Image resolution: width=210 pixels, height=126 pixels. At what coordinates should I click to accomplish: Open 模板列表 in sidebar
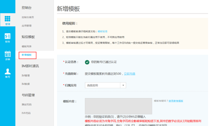pos(27,47)
